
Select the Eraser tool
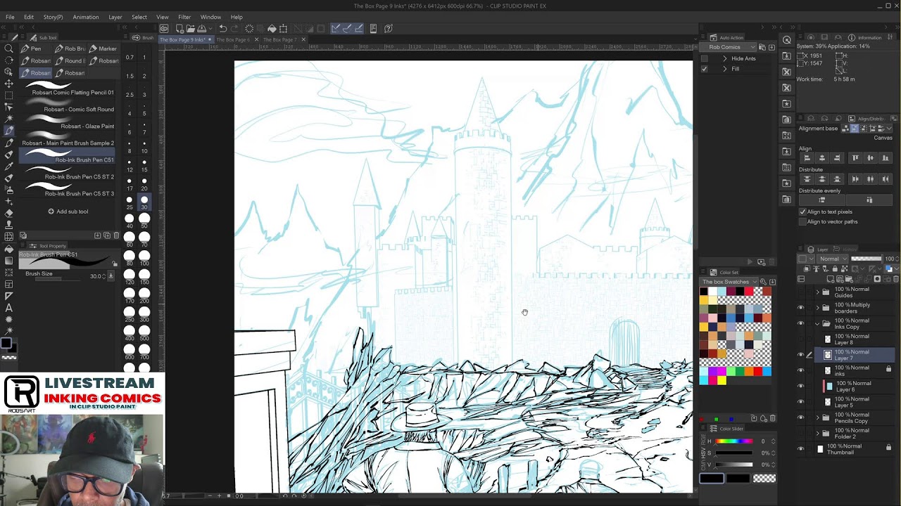[8, 213]
